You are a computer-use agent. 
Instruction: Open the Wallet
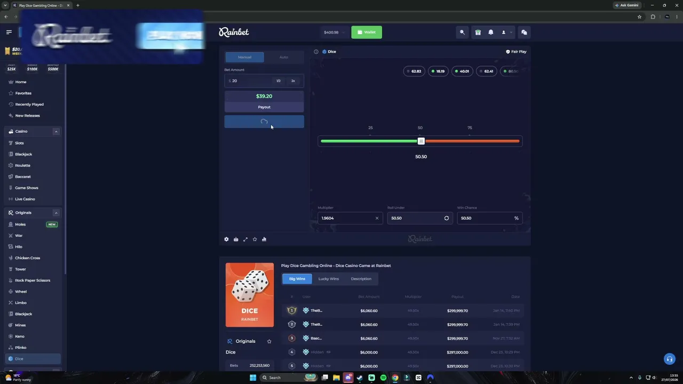(x=367, y=33)
